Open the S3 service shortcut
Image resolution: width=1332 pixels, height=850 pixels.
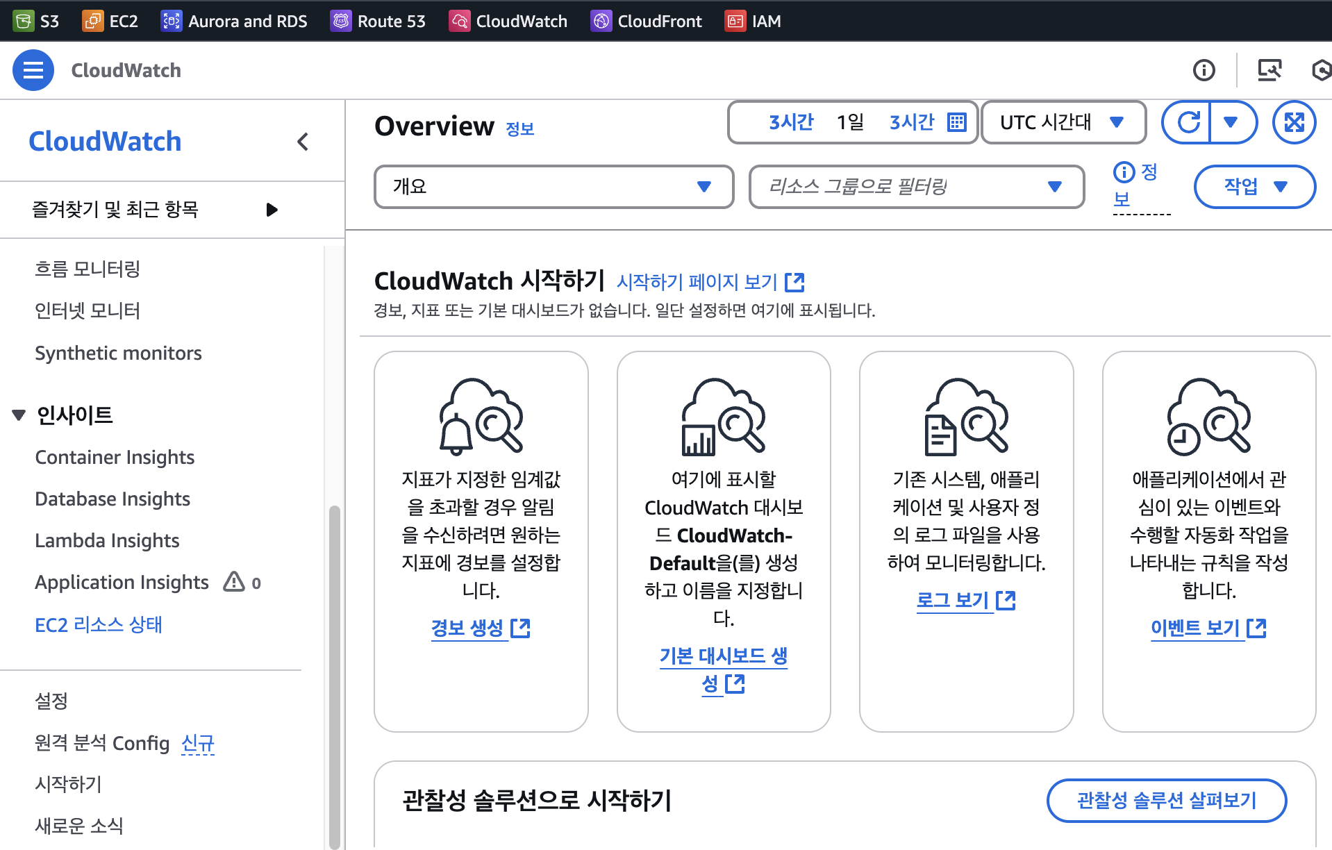coord(36,21)
